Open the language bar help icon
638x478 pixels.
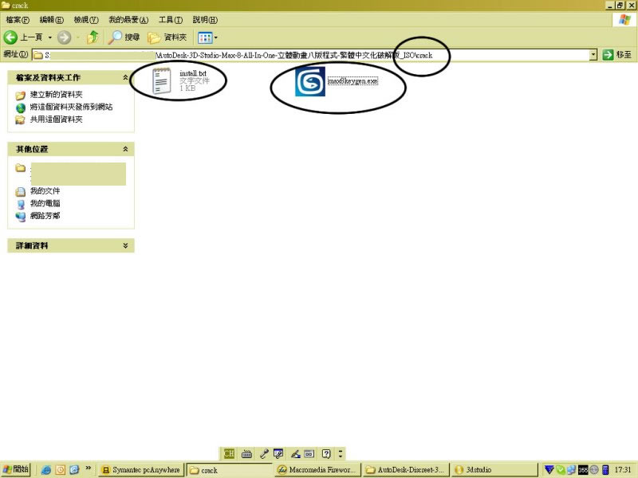326,453
